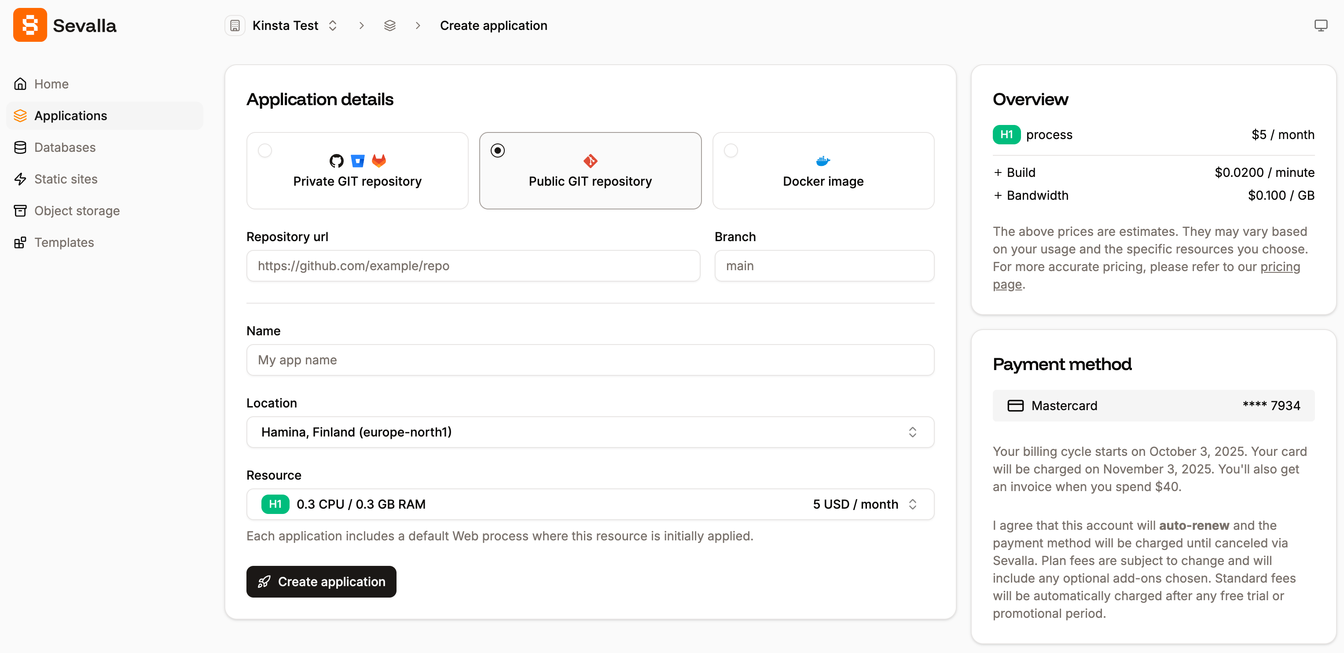The height and width of the screenshot is (653, 1344).
Task: Go to Home in the sidebar
Action: coord(51,84)
